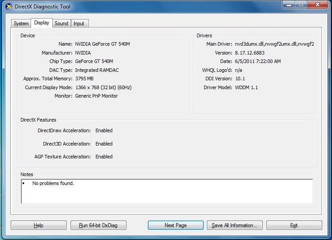Click the Driver Model value "WDDM 1.1"
332x240 pixels.
[x=246, y=87]
